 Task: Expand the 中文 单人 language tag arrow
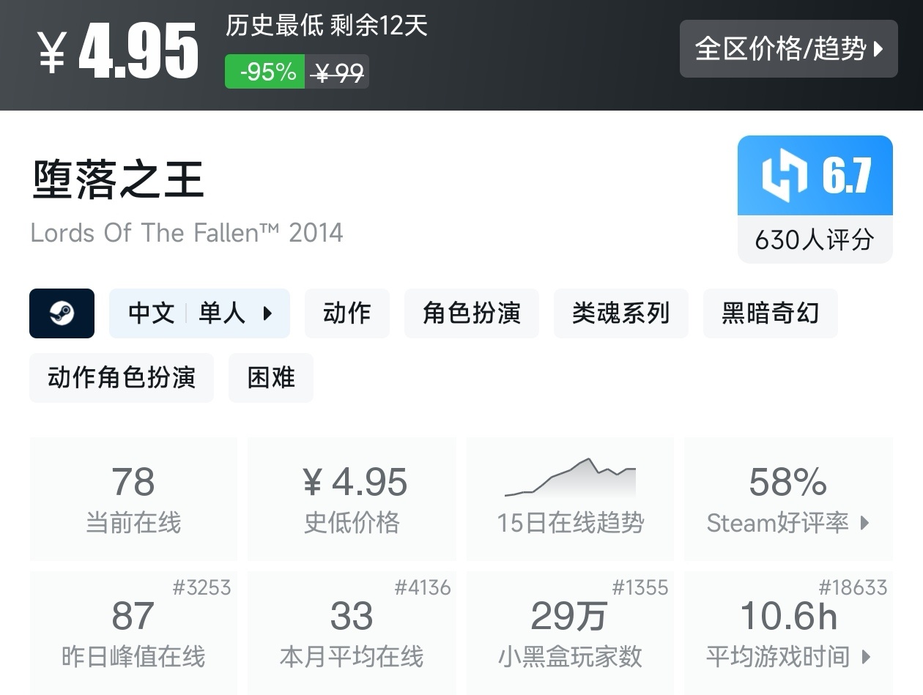click(x=267, y=313)
